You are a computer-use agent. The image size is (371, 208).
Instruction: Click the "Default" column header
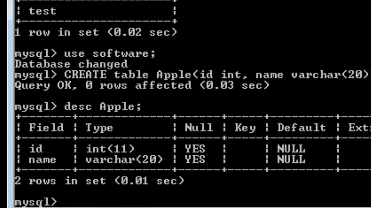[301, 128]
